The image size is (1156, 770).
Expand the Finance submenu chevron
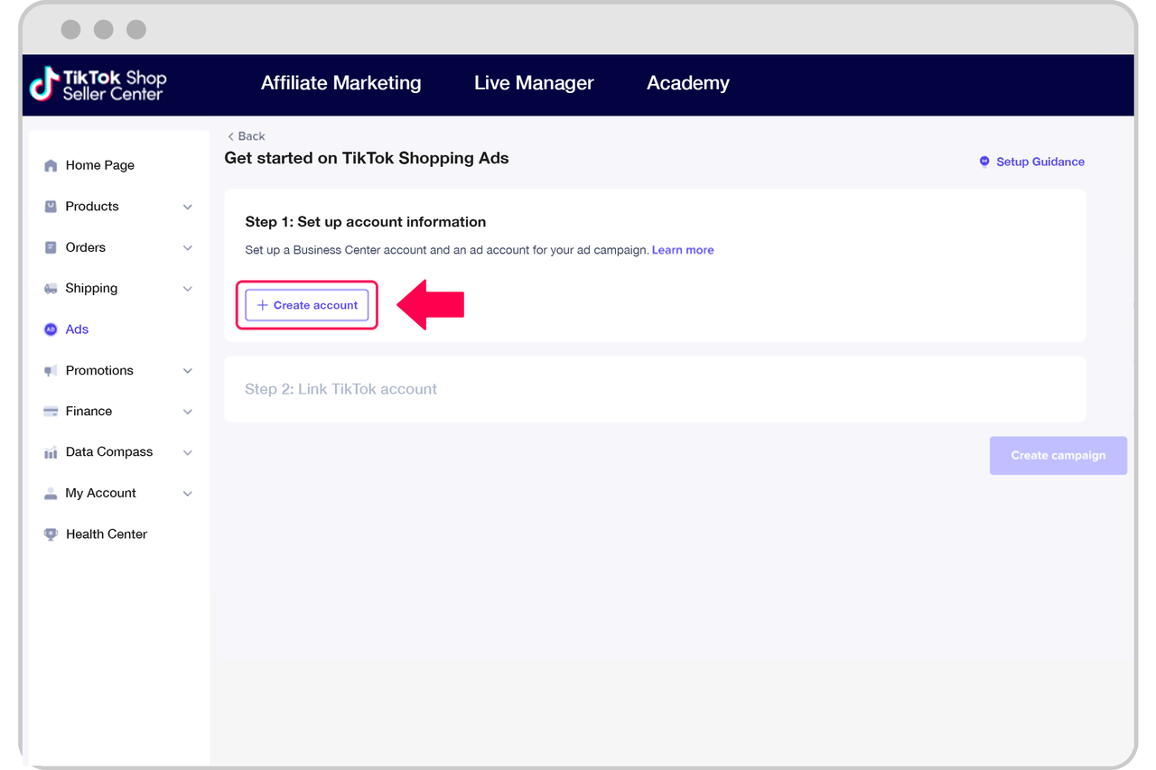(188, 412)
